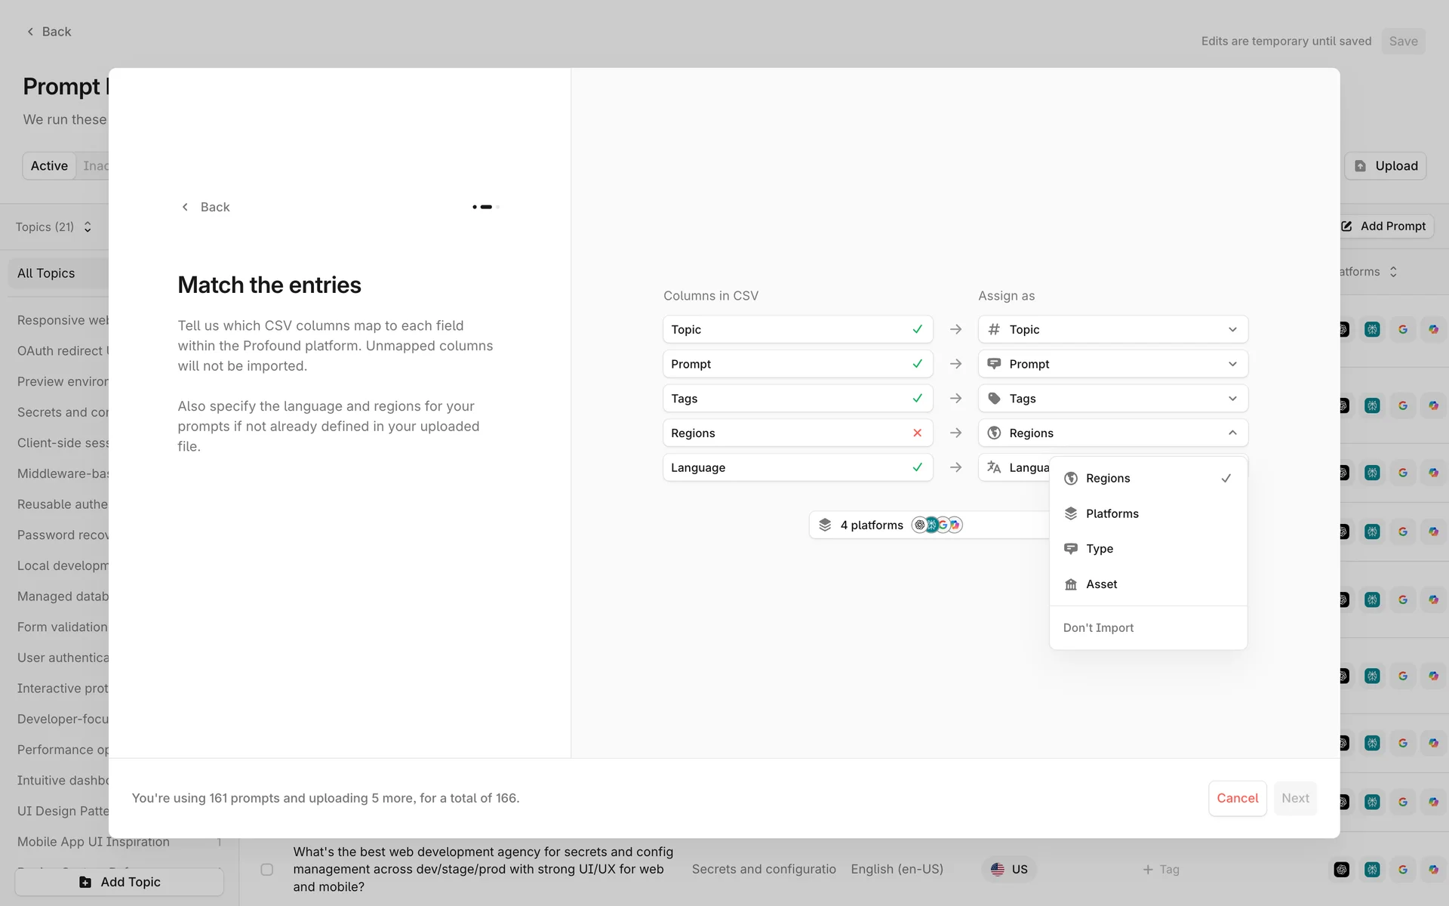The width and height of the screenshot is (1449, 906).
Task: Expand the Topic assign dropdown
Action: (1232, 330)
